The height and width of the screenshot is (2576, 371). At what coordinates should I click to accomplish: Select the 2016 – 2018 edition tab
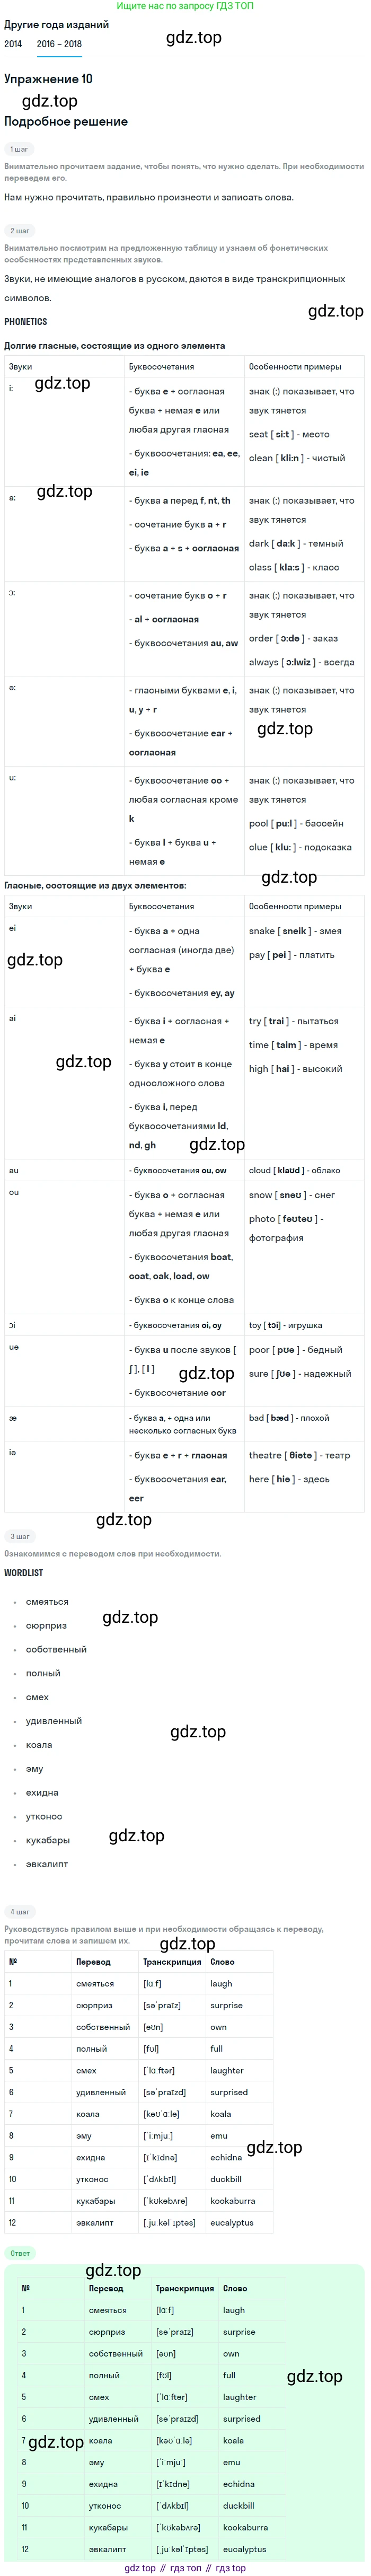point(59,44)
